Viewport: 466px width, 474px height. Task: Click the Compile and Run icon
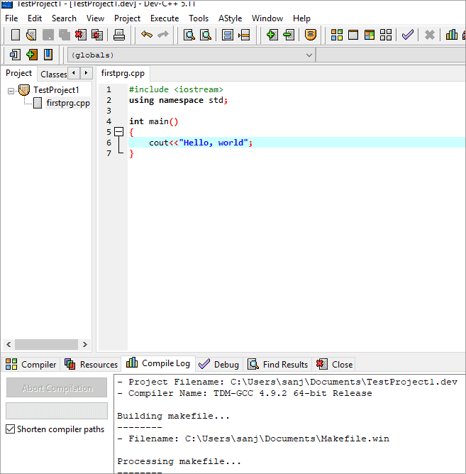370,35
